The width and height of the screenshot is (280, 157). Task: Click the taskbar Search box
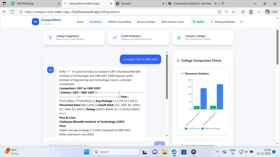[x=116, y=152]
